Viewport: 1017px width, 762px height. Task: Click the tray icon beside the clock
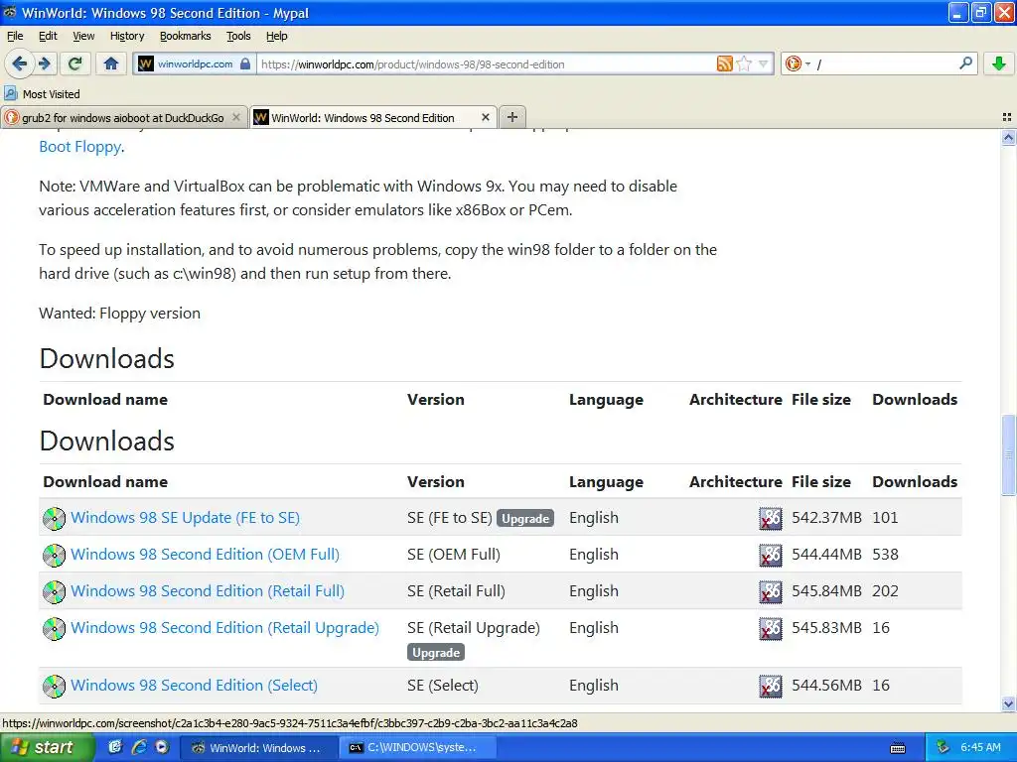(944, 748)
